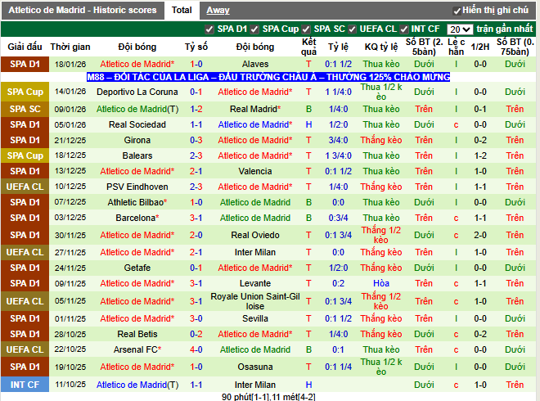
Task: Open Alaves team link
Action: [x=255, y=64]
